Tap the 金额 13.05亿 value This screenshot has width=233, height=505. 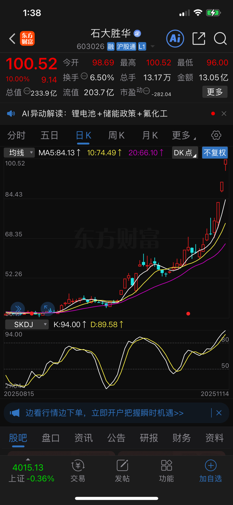tap(213, 78)
